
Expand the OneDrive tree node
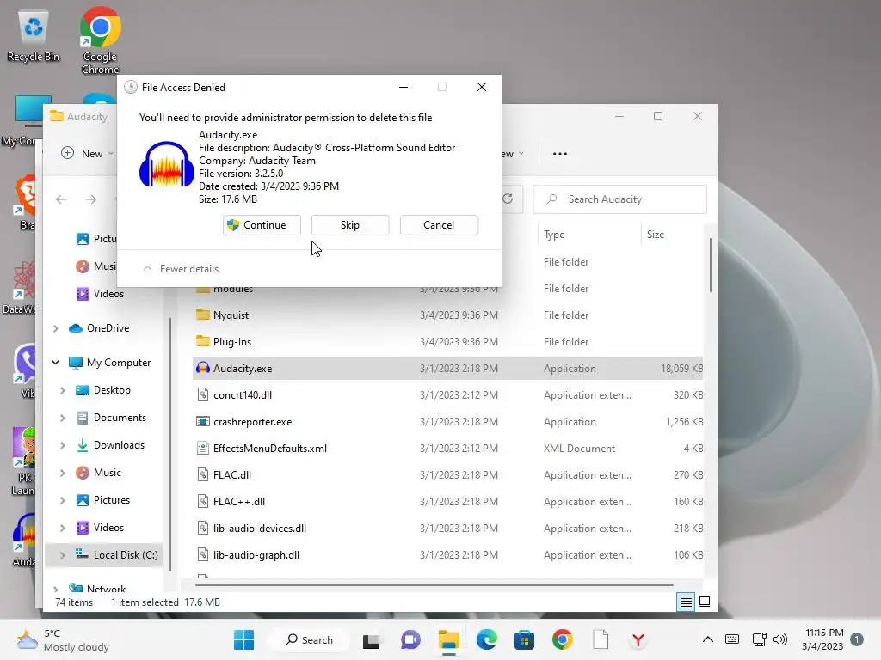tap(56, 329)
